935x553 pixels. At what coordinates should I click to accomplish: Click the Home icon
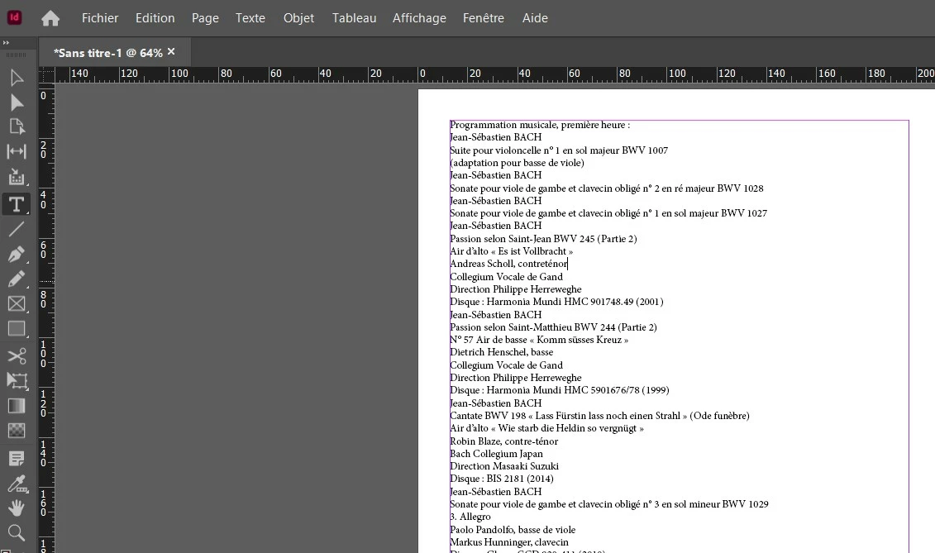coord(50,18)
